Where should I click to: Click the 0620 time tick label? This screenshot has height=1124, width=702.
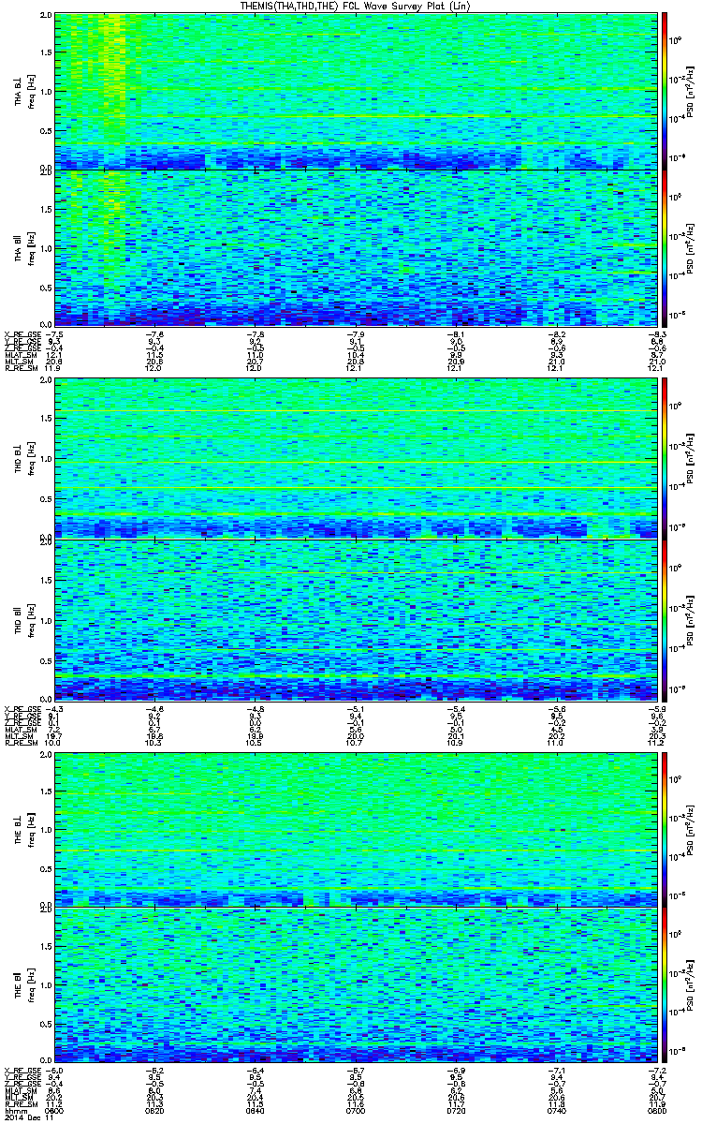(155, 1111)
